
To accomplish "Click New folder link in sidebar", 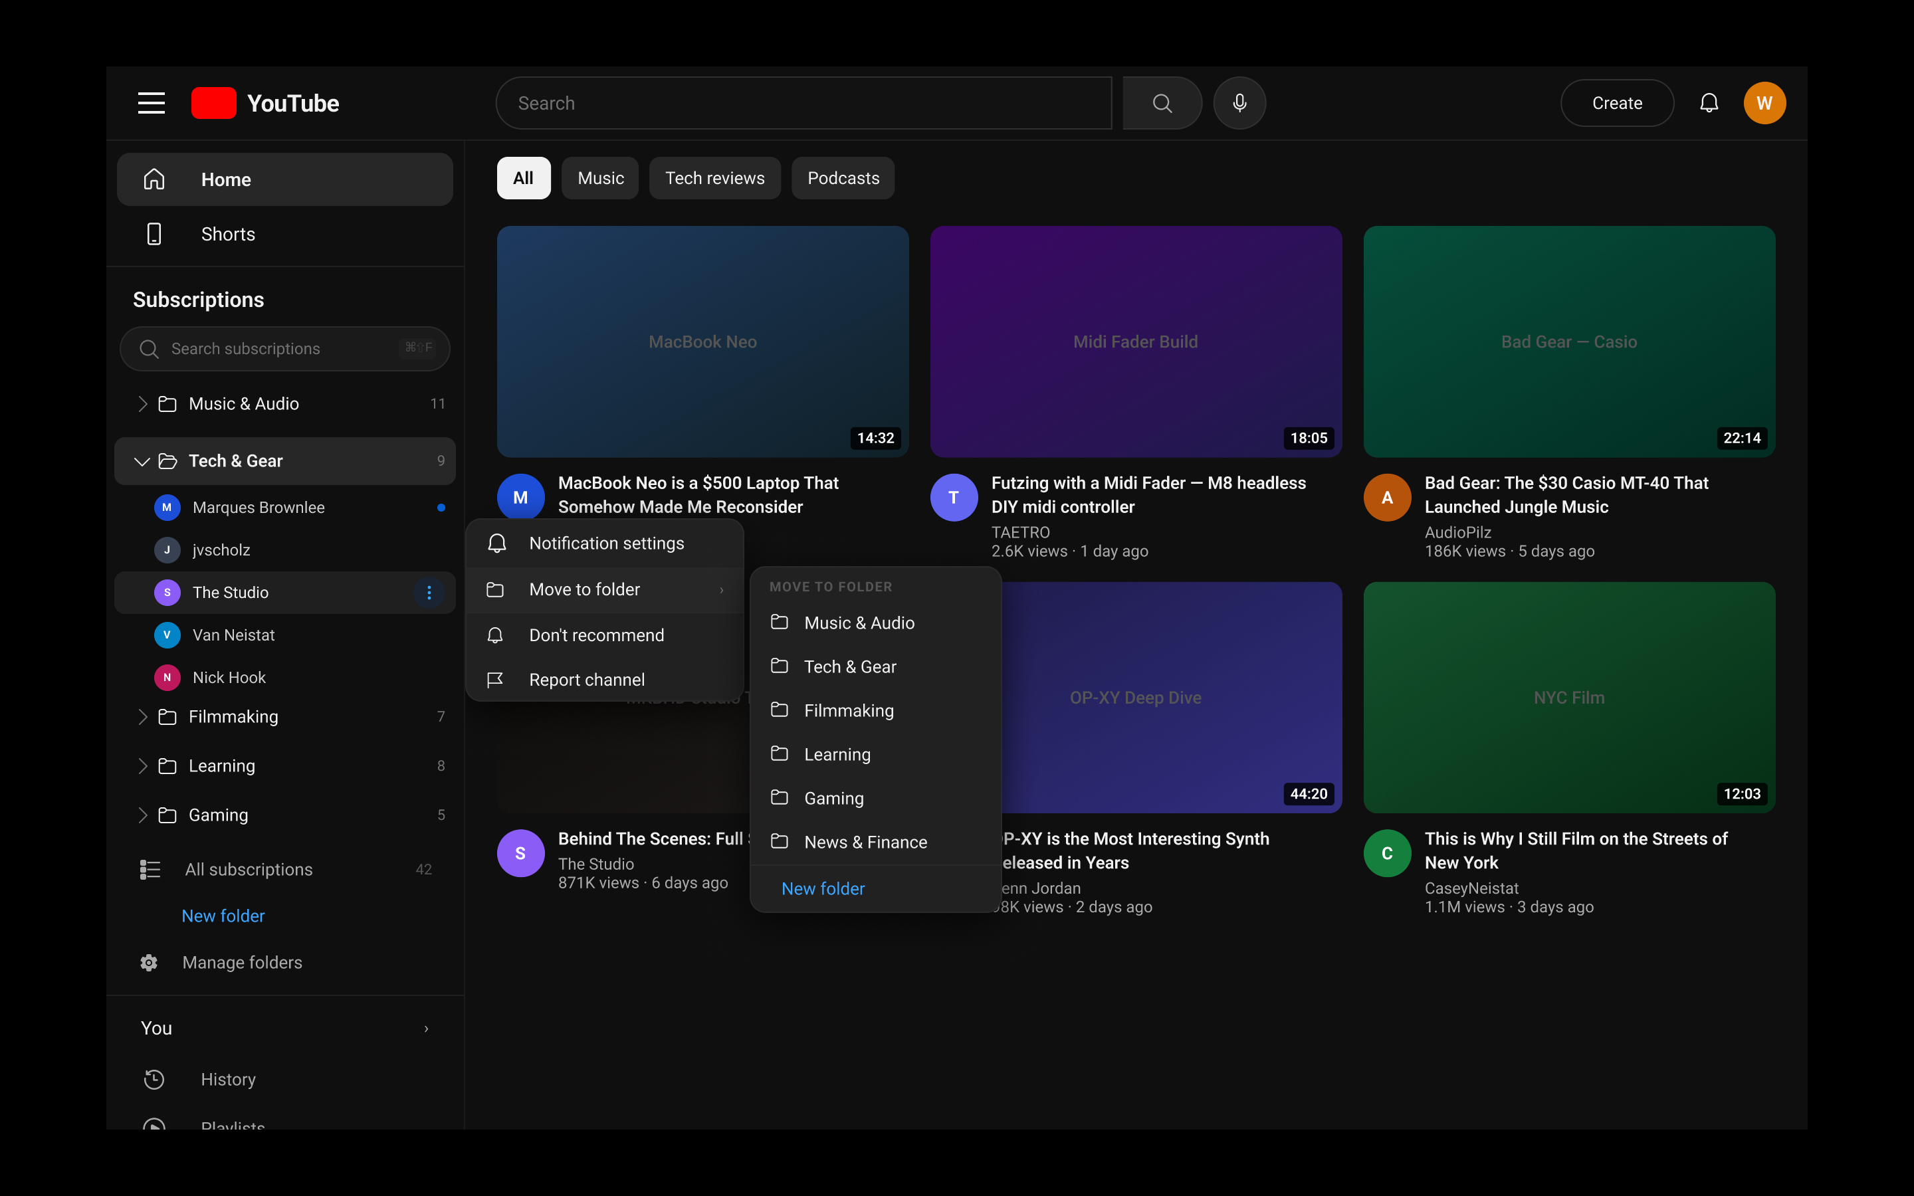I will [223, 916].
